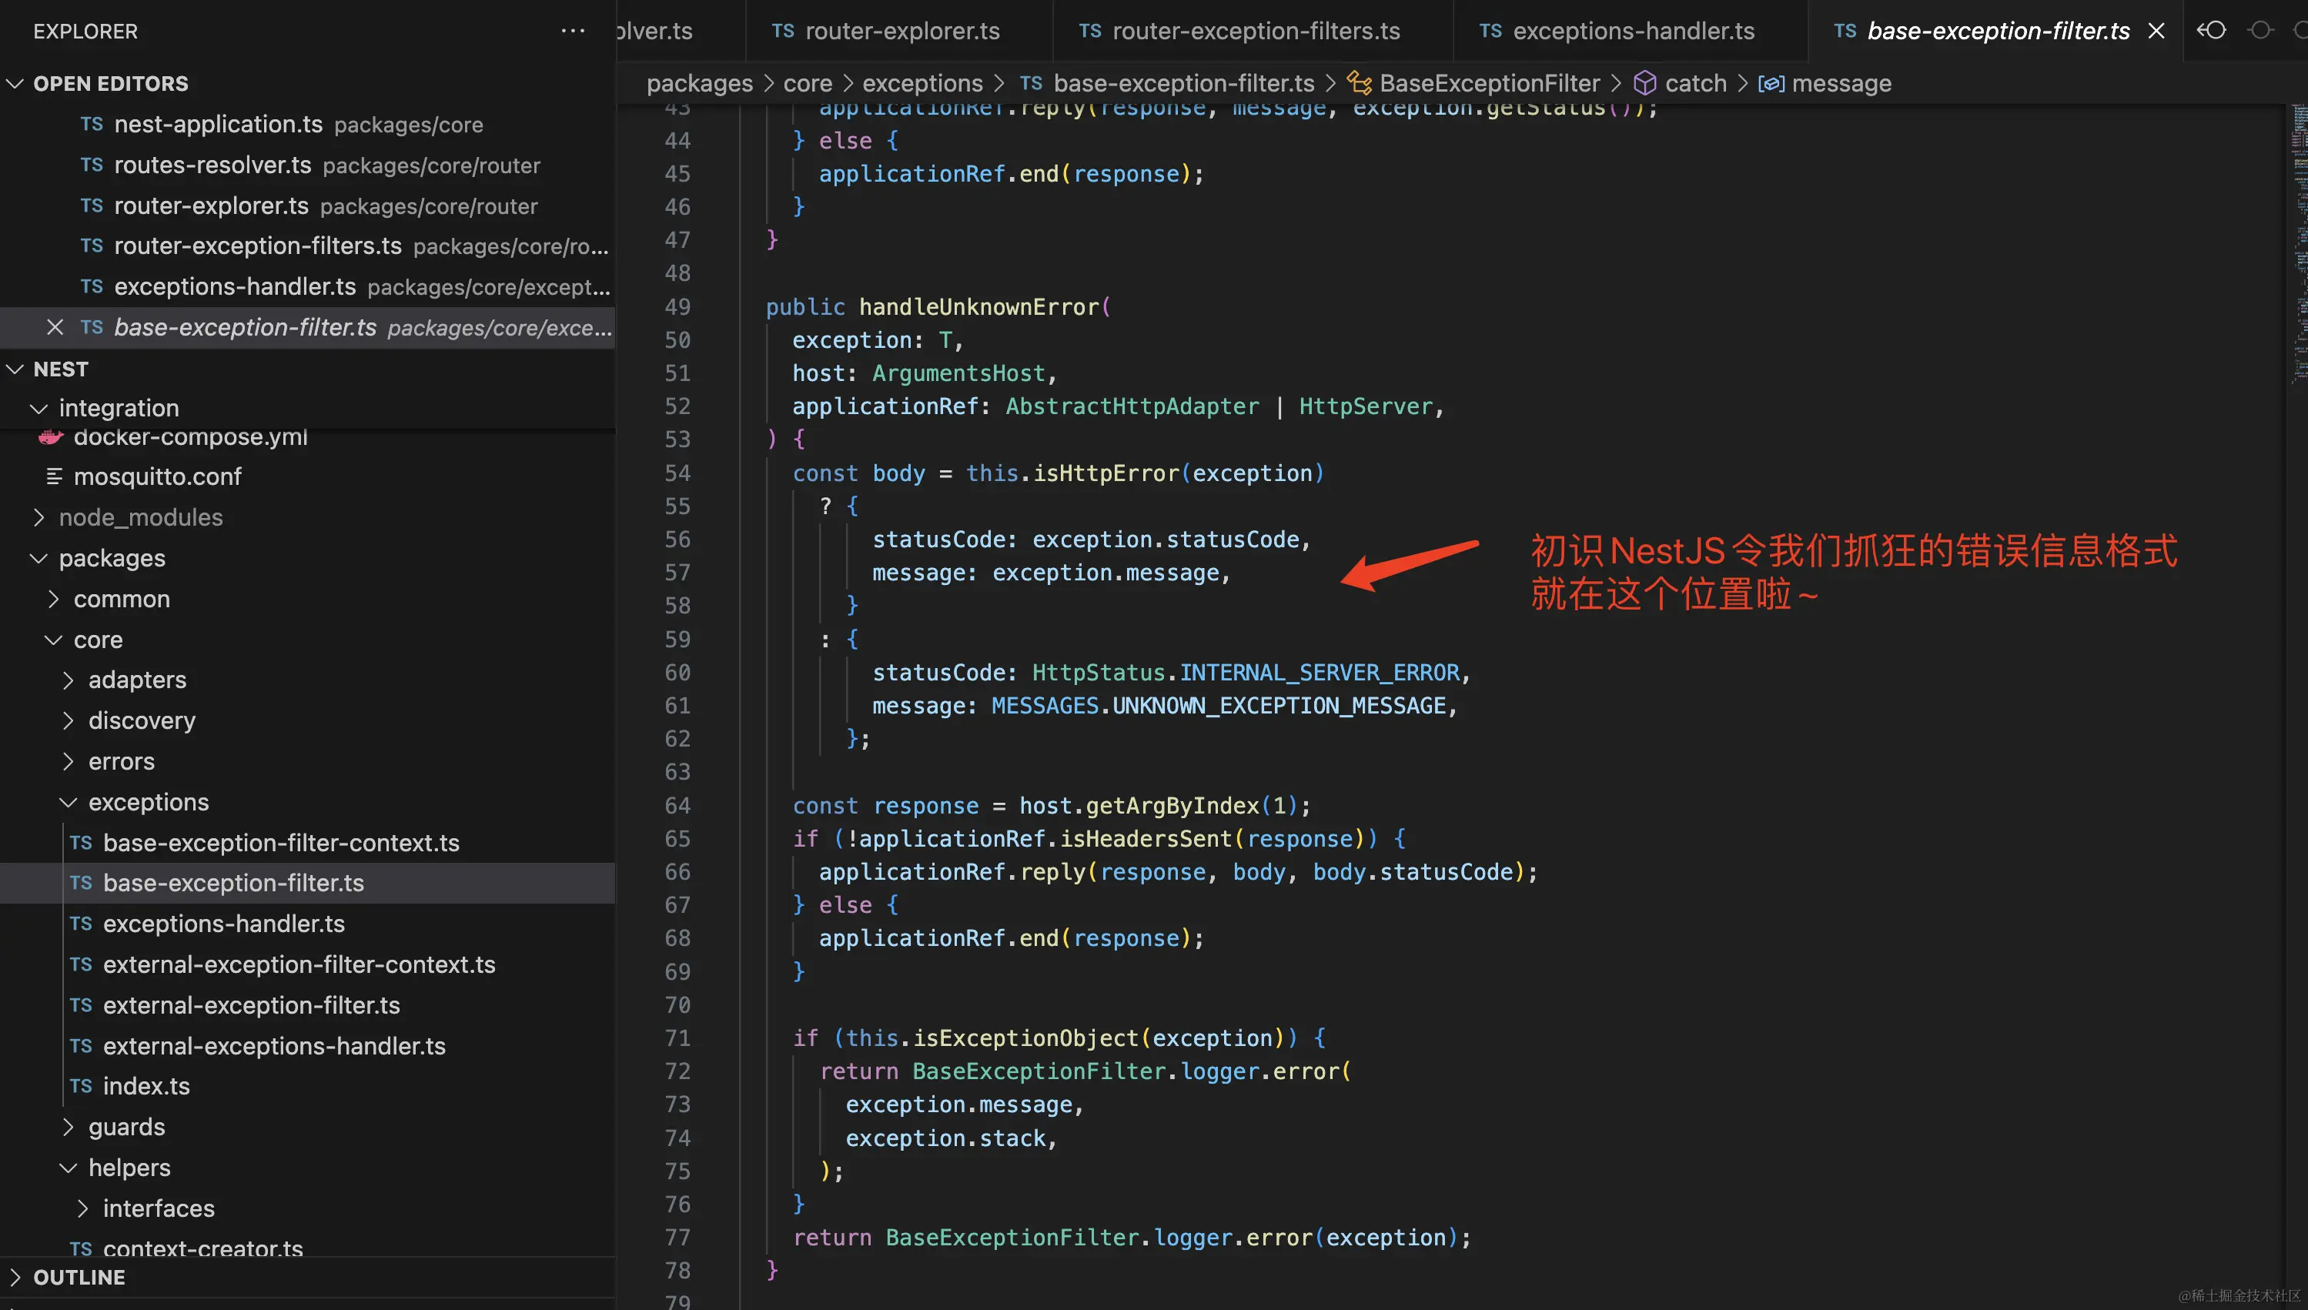
Task: Open router-explorer.ts from Open Editors
Action: pyautogui.click(x=308, y=206)
